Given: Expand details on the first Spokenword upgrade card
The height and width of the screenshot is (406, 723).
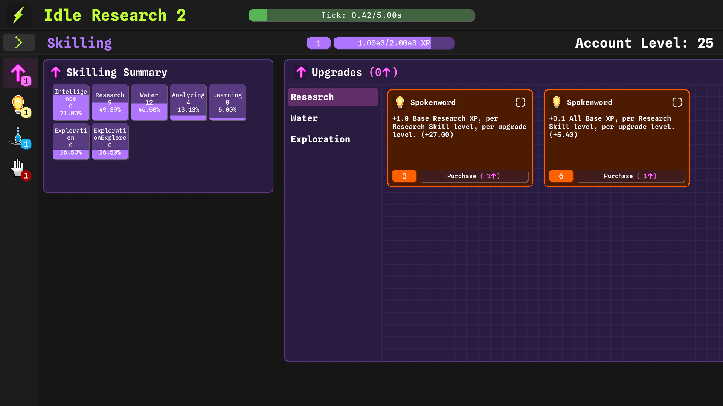Looking at the screenshot, I should 520,102.
